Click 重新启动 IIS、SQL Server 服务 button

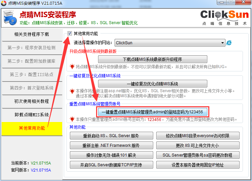point(111,136)
